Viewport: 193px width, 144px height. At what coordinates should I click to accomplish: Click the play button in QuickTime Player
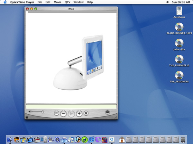pyautogui.click(x=71, y=114)
